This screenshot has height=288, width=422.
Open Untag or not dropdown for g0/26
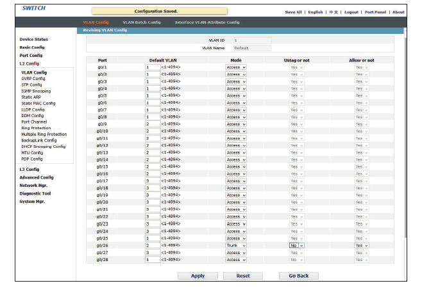(297, 245)
